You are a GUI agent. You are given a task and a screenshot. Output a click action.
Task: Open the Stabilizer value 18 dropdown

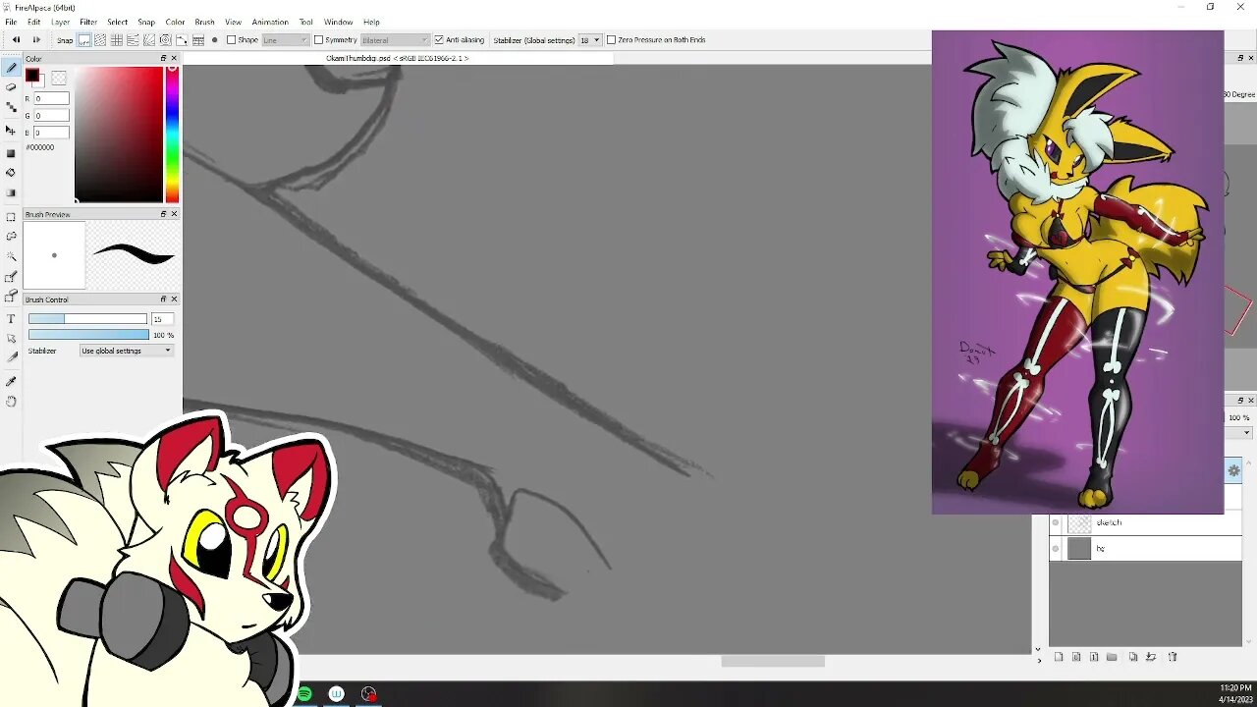589,40
